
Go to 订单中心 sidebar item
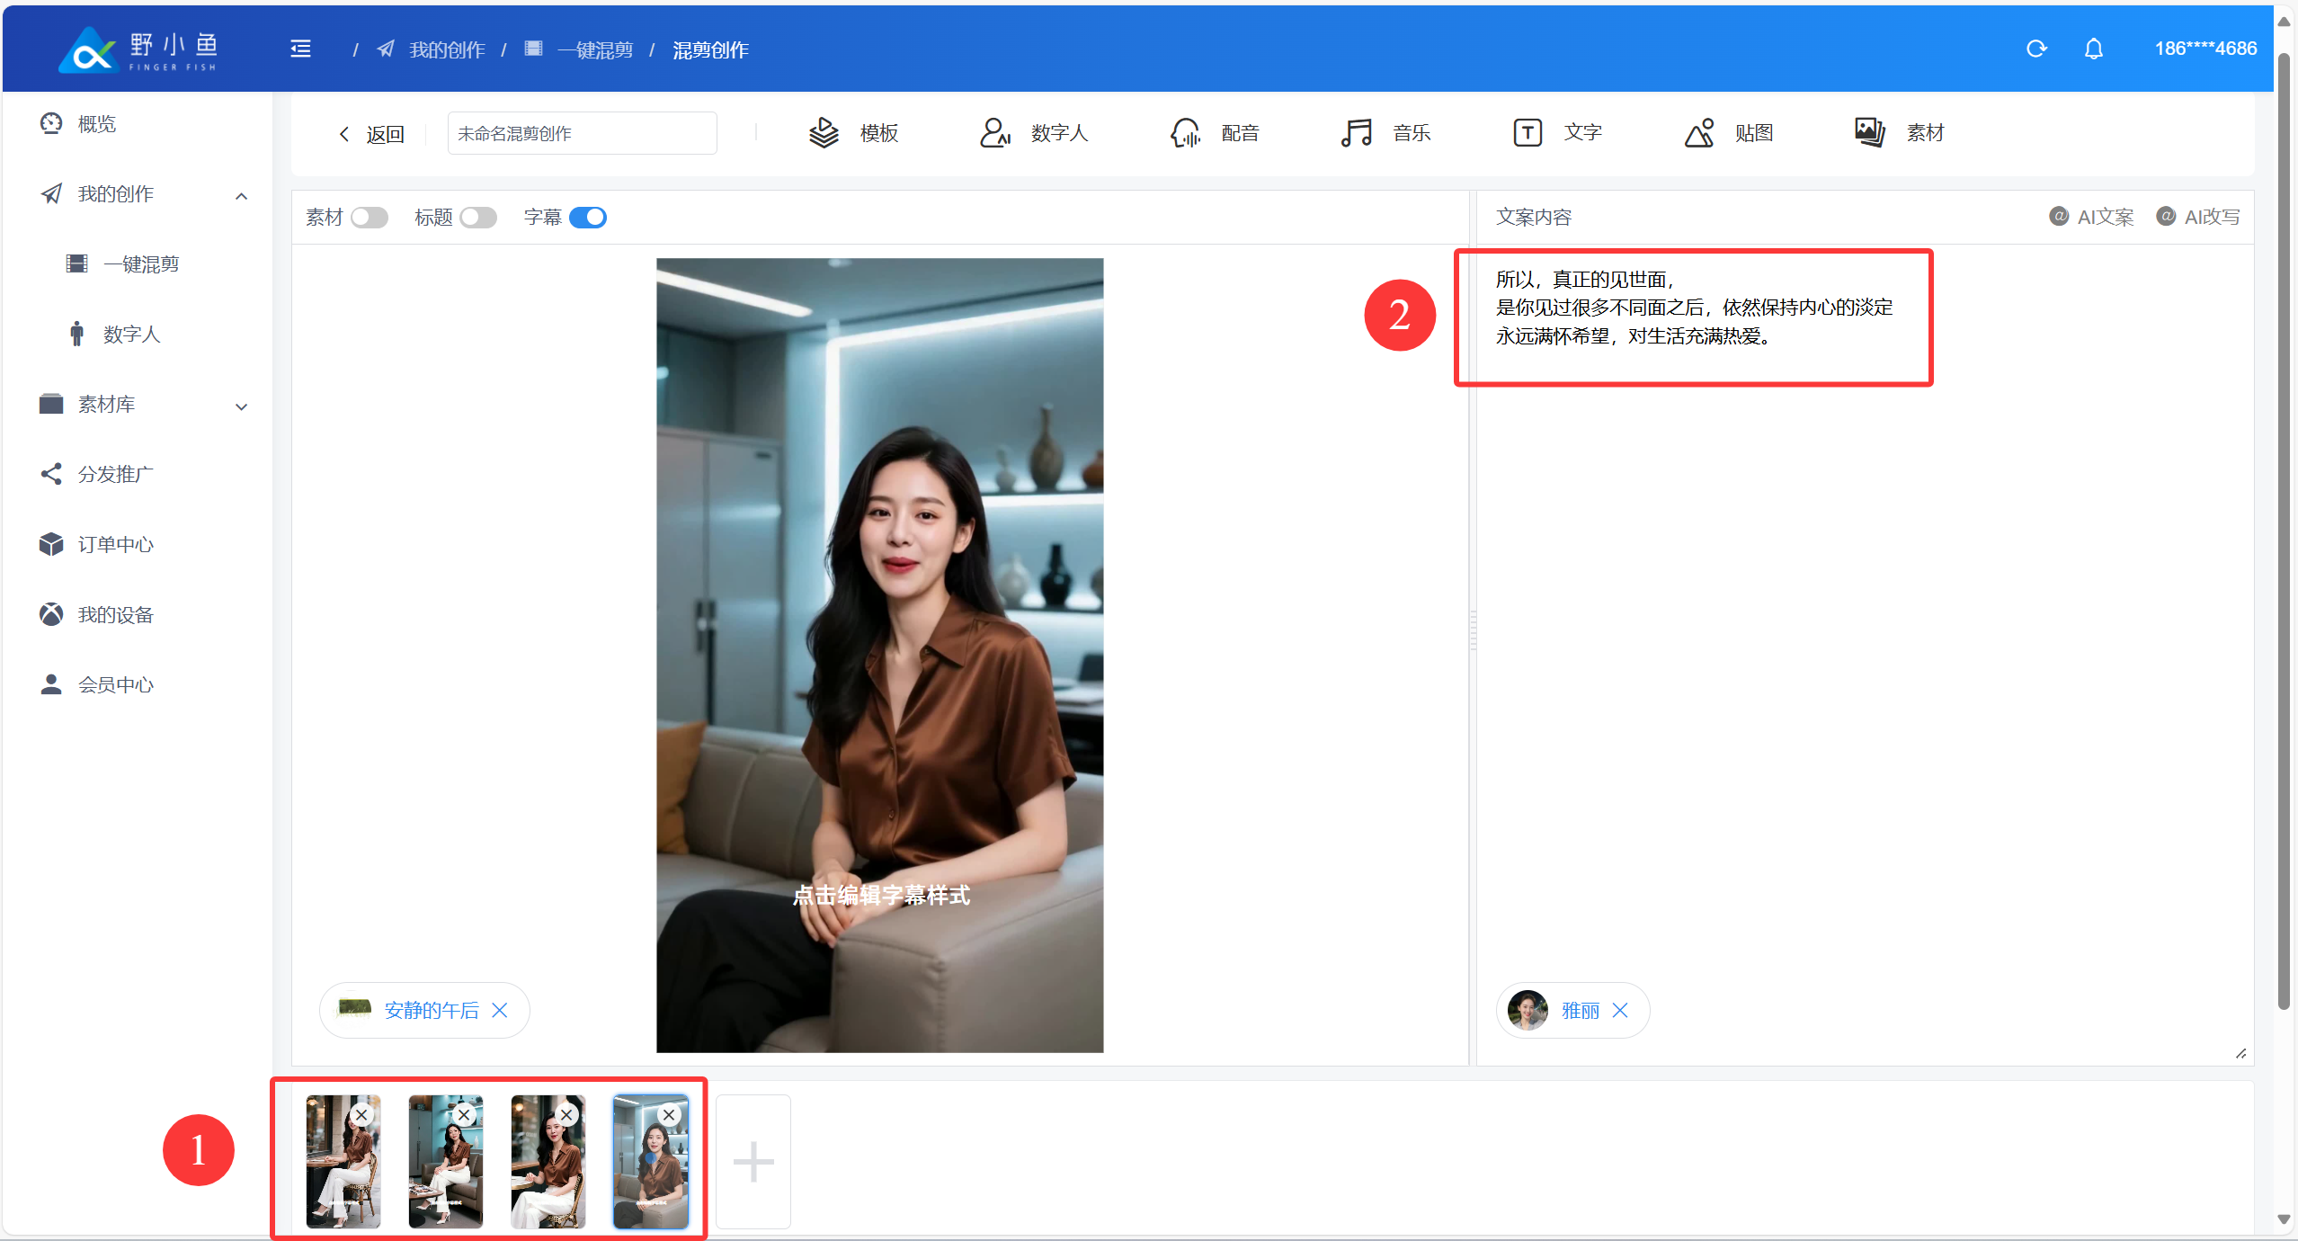pyautogui.click(x=115, y=544)
